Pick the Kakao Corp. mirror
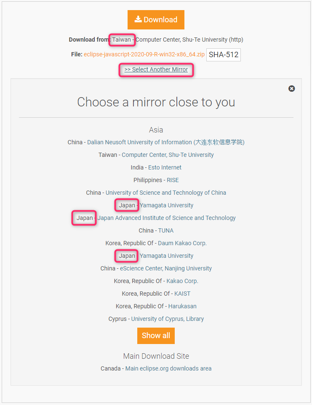Viewport: 312px width, 405px height. [x=182, y=281]
